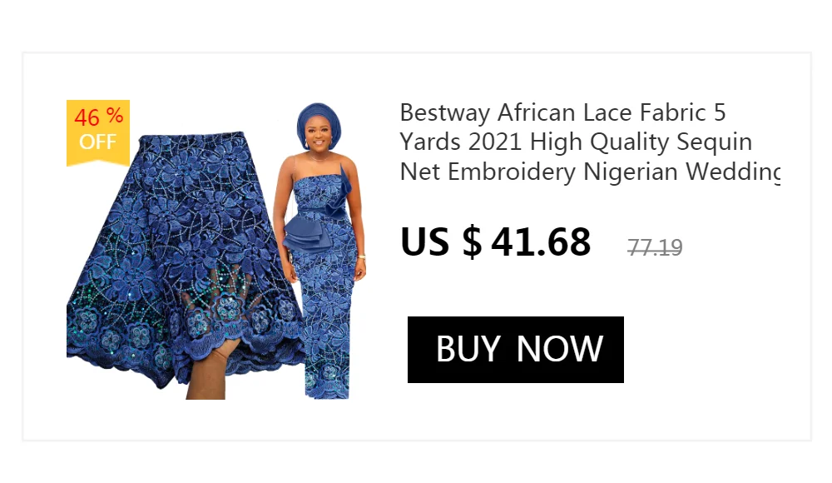Click the word Bestway in the product title
This screenshot has height=483, width=832.
[x=444, y=113]
